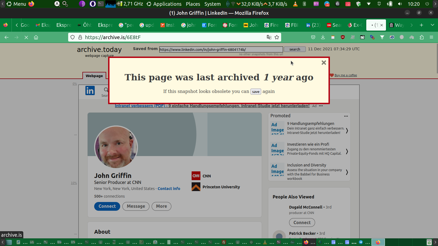Switch to the 'Õht' tab
Screen dimensions: 438x246
pyautogui.click(x=84, y=25)
